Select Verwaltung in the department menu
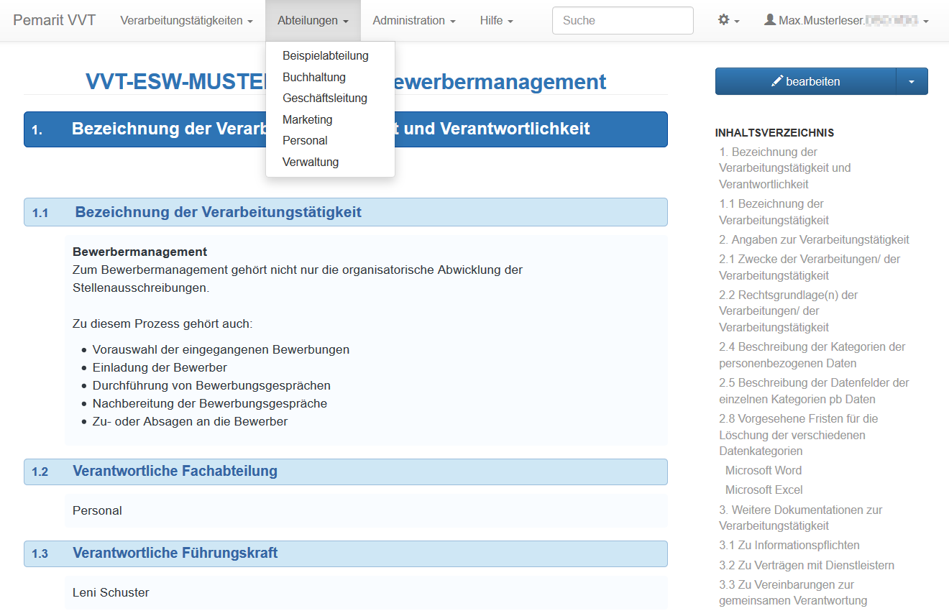The height and width of the screenshot is (611, 949). coord(310,162)
